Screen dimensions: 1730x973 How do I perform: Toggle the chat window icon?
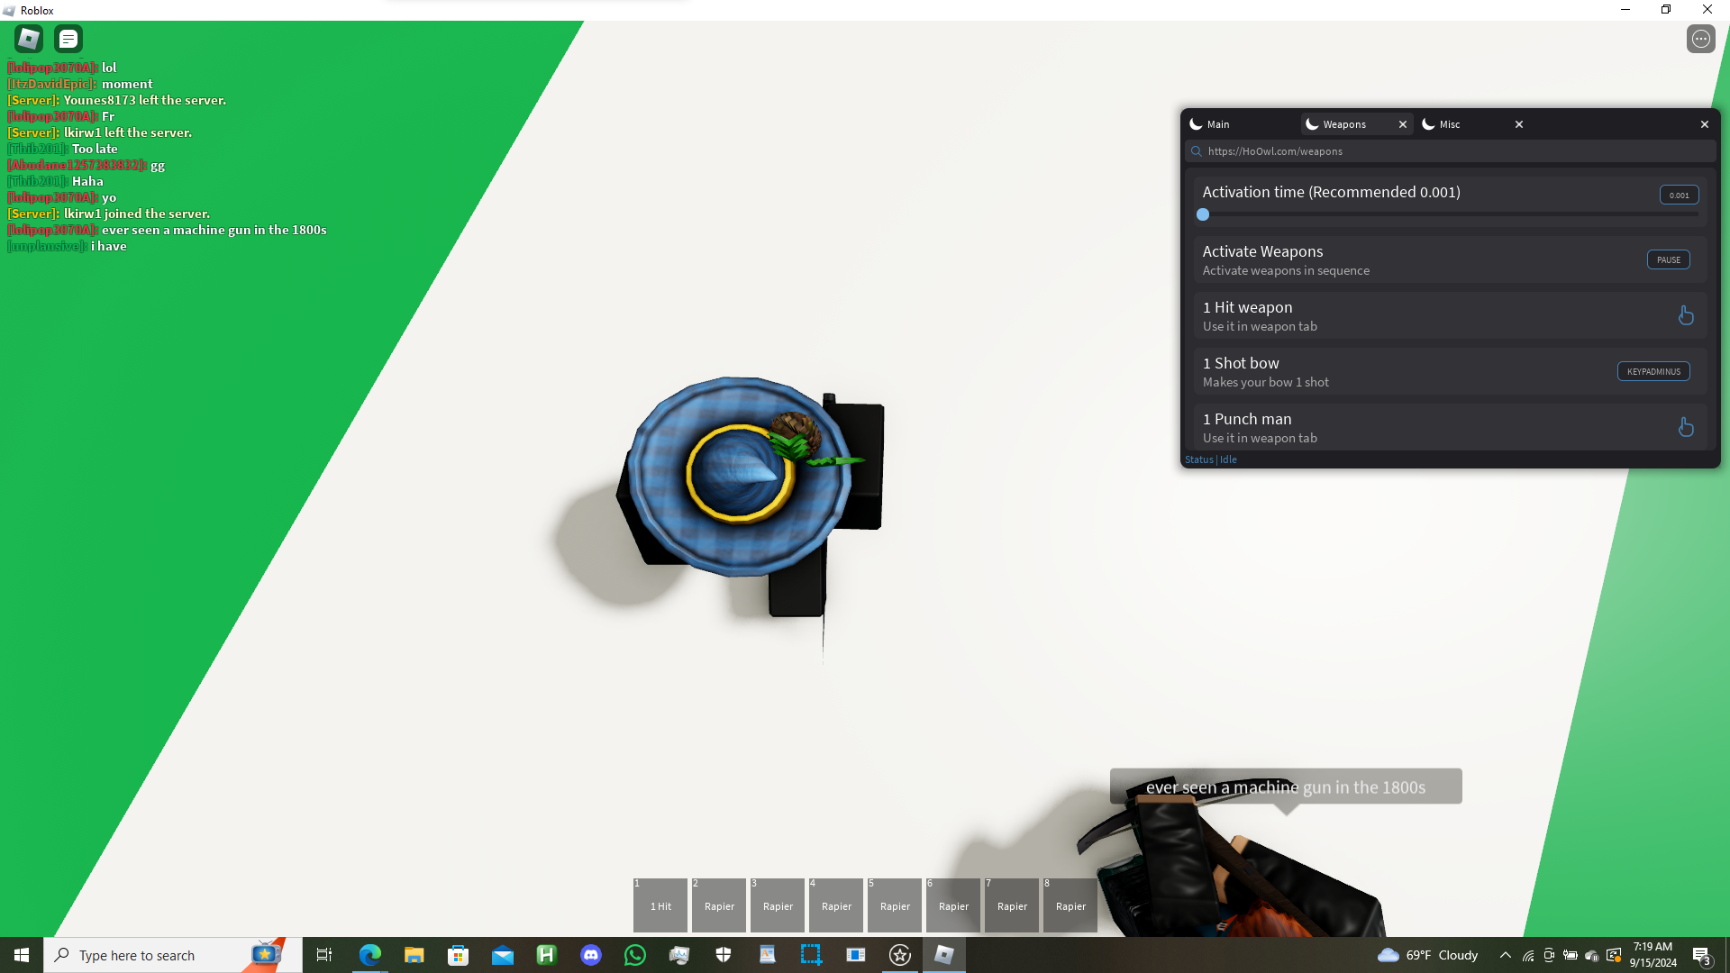[x=68, y=39]
